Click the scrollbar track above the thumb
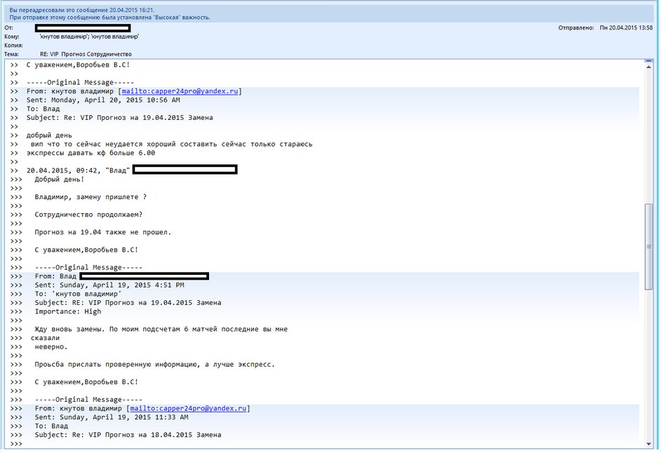 pos(649,133)
